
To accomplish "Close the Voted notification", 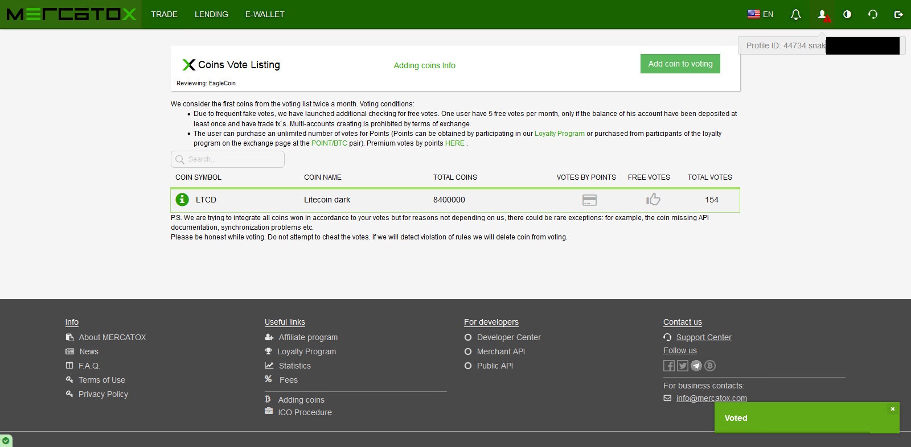I will [893, 409].
